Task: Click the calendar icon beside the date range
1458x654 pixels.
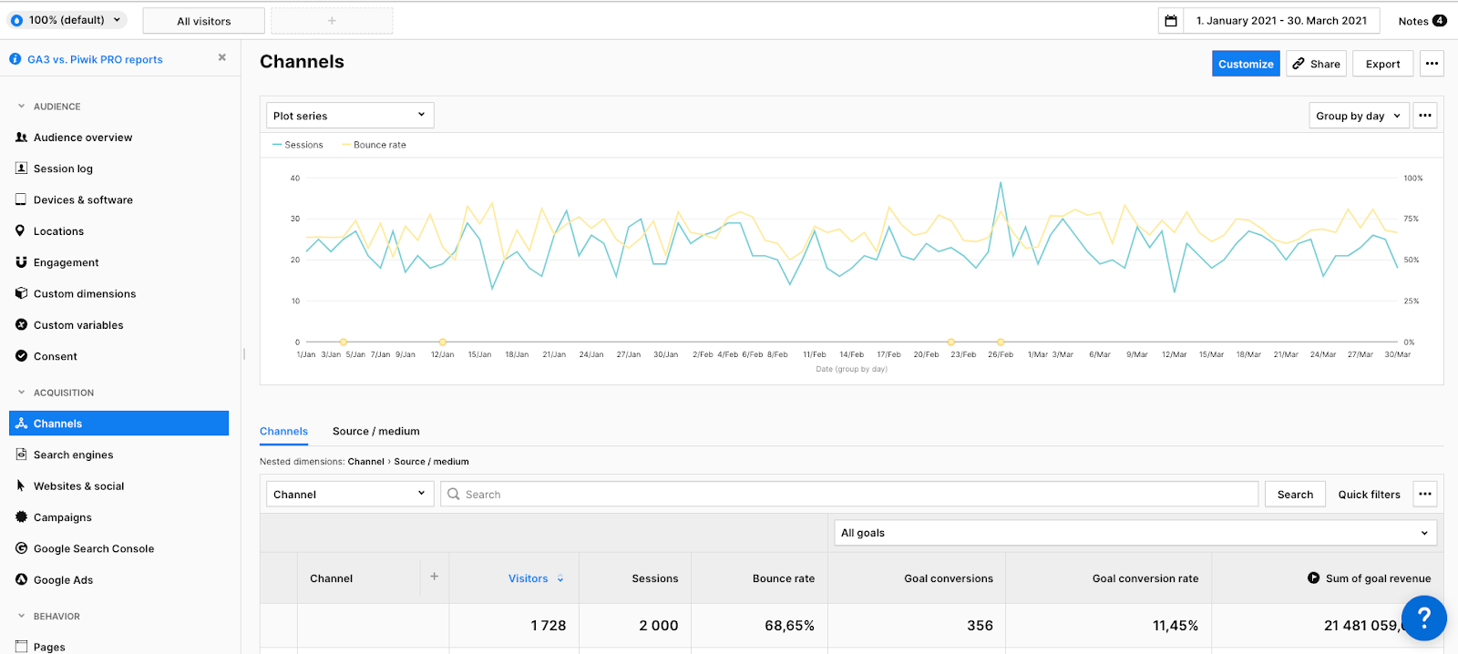Action: click(x=1171, y=21)
